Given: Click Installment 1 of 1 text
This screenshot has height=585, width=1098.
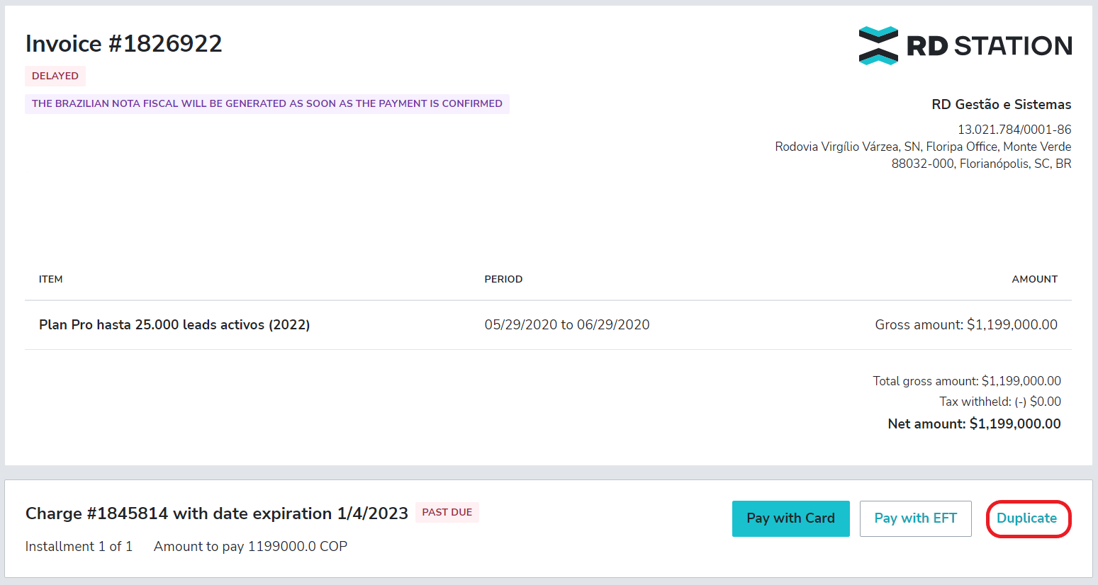Looking at the screenshot, I should tap(78, 546).
